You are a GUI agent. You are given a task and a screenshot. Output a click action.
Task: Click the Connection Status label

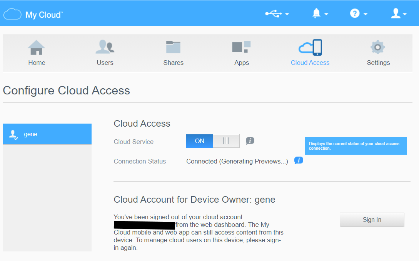tap(140, 161)
